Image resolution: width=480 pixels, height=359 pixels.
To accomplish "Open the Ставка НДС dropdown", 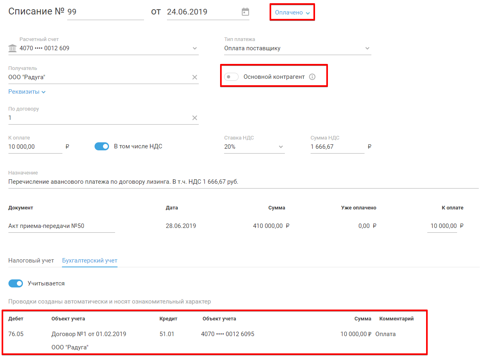I will [x=281, y=147].
